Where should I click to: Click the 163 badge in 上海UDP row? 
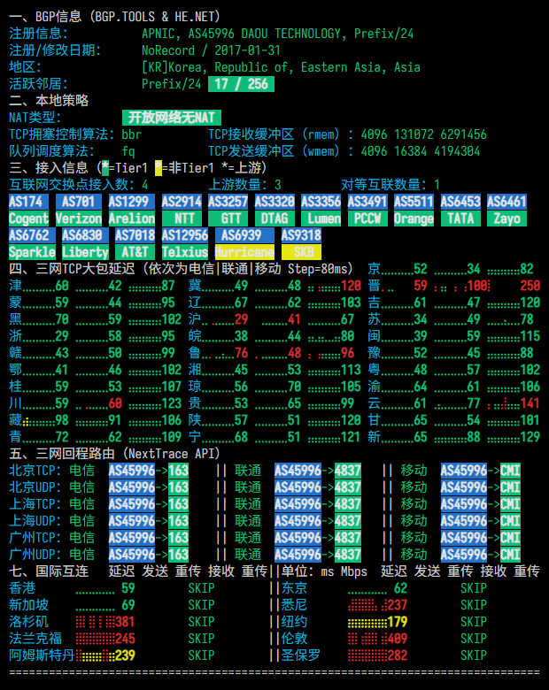tap(178, 521)
